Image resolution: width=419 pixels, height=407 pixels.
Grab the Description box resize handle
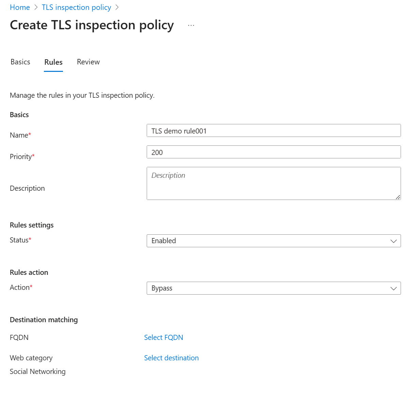tap(398, 197)
